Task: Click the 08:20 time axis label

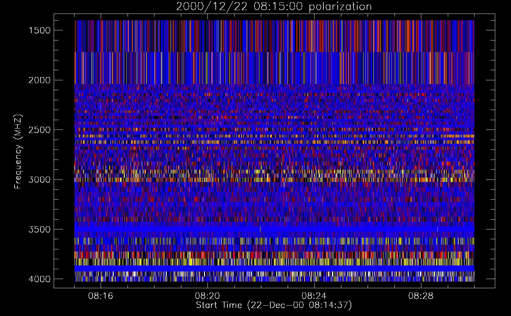Action: (x=207, y=296)
